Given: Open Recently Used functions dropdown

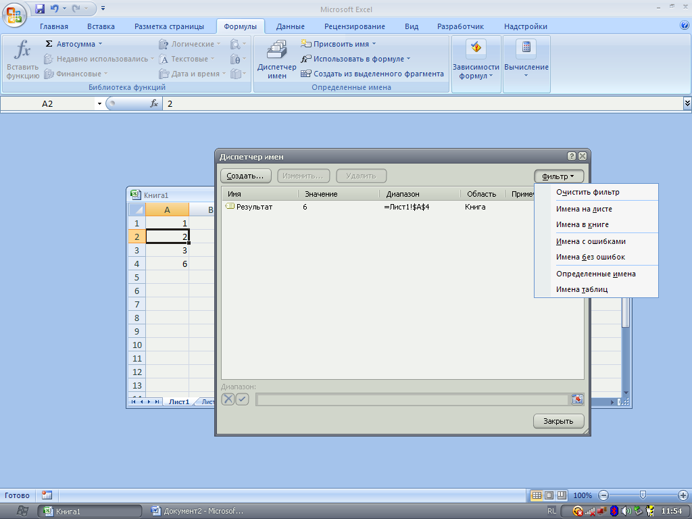Looking at the screenshot, I should click(x=99, y=59).
